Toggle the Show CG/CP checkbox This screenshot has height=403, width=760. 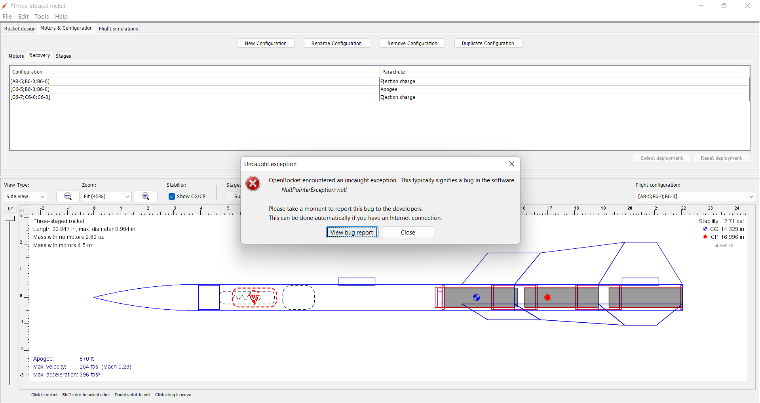tap(172, 197)
